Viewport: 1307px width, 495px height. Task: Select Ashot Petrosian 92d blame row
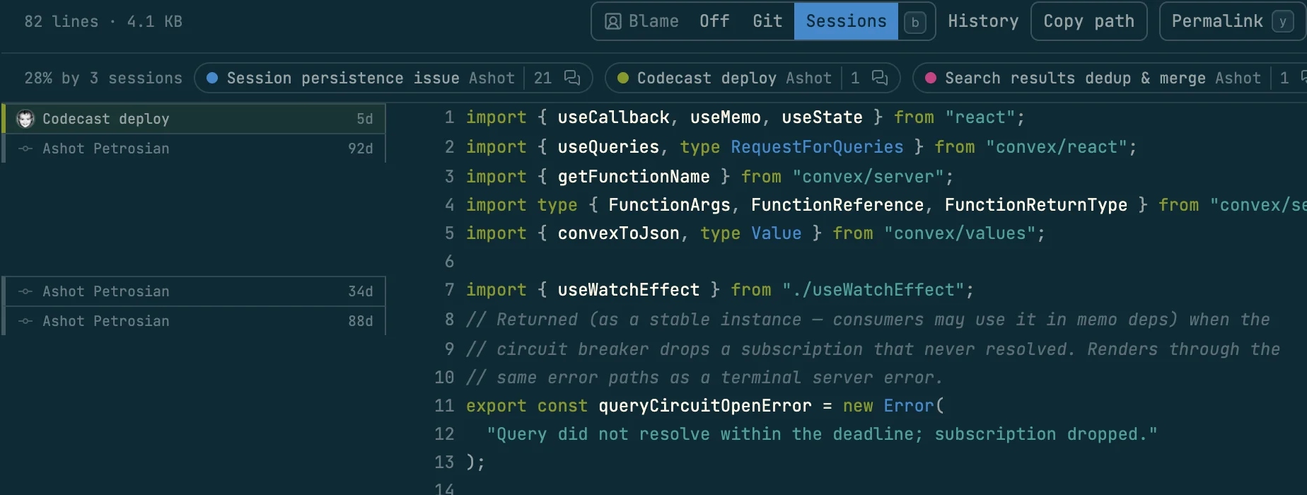pos(194,148)
